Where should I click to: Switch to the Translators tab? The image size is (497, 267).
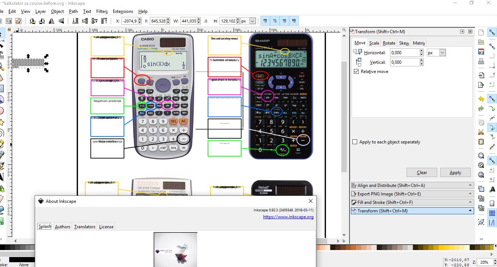(85, 227)
